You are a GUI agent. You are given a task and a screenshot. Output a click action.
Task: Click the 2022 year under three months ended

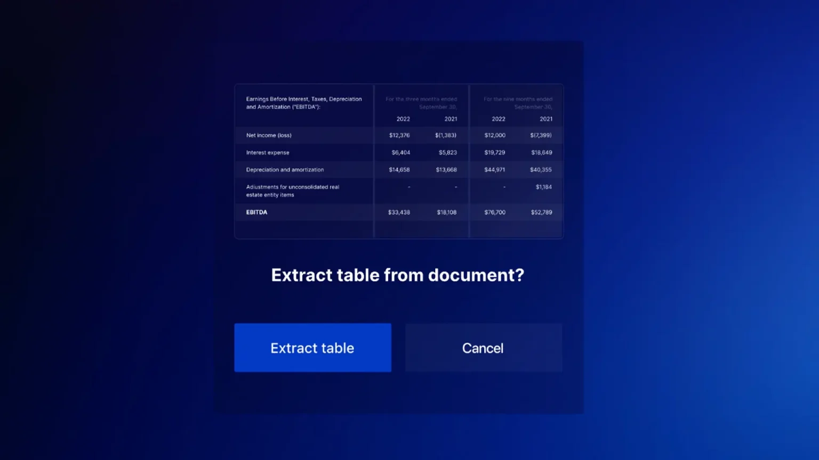403,119
